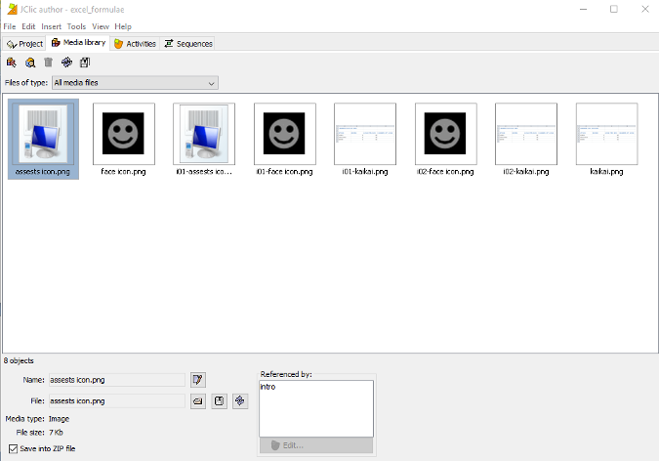
Task: Click rename icon beside Name field
Action: click(198, 379)
